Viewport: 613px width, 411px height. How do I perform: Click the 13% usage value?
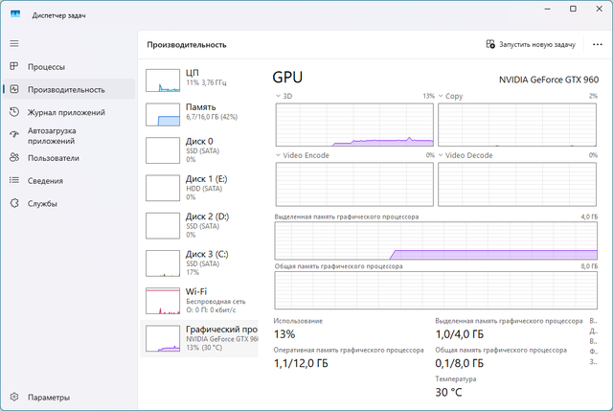pos(284,334)
